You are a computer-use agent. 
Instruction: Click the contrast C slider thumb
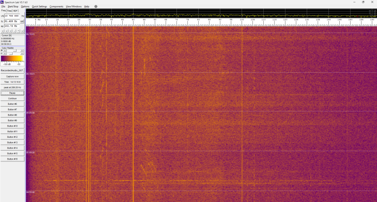pyautogui.click(x=11, y=54)
